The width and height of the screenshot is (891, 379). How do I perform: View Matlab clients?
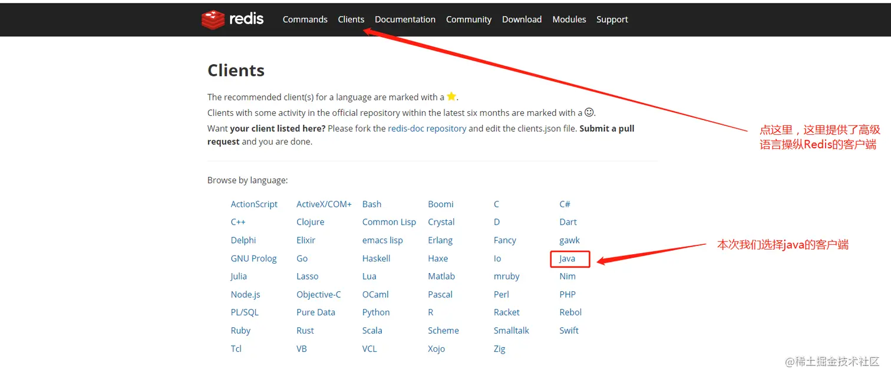tap(441, 276)
